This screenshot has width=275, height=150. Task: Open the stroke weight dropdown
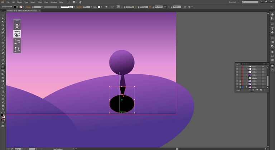42,7
